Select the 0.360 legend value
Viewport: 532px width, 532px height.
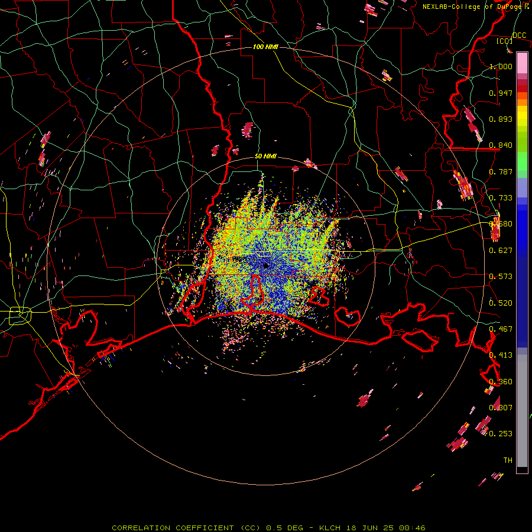click(x=501, y=382)
